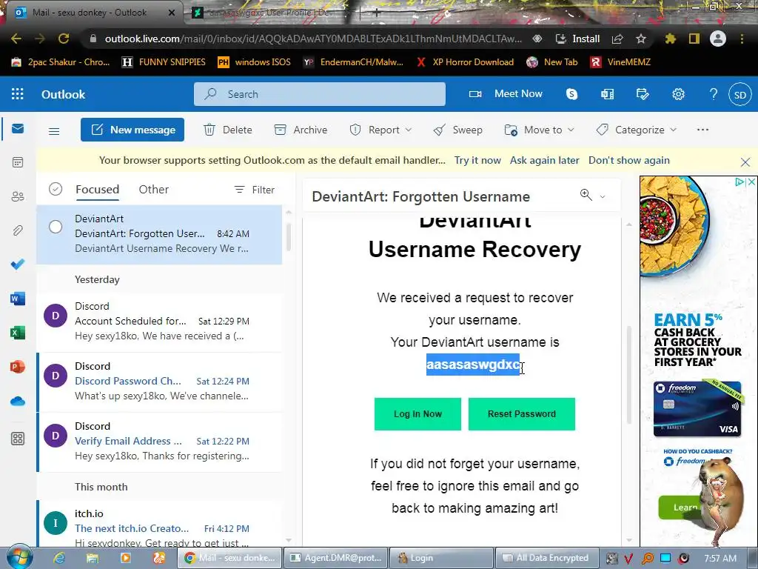Screen dimensions: 758x569
Task: Open the Office apps icon in header
Action: tap(607, 94)
